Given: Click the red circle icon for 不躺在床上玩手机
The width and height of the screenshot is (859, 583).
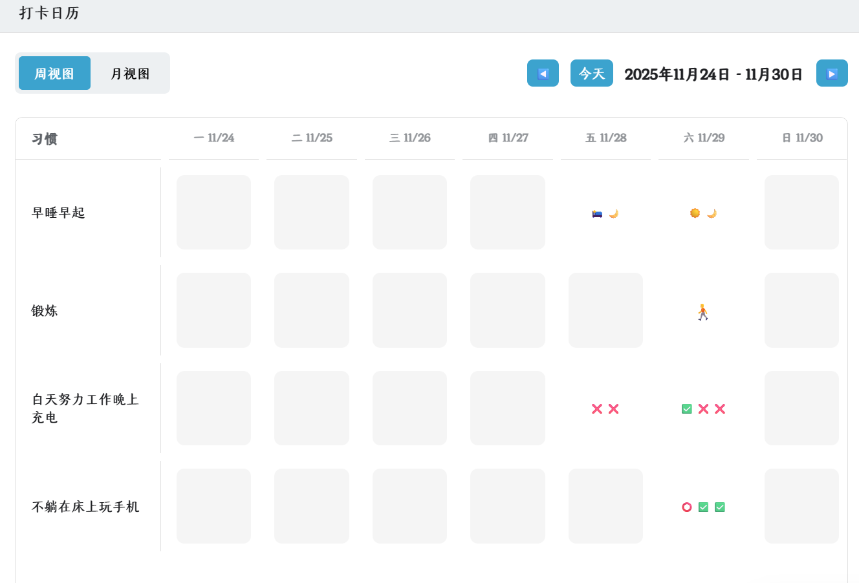Looking at the screenshot, I should pos(687,507).
